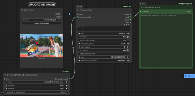This screenshot has width=195, height=96.
Task: Select next image file with right arrow
Action: click(x=60, y=20)
